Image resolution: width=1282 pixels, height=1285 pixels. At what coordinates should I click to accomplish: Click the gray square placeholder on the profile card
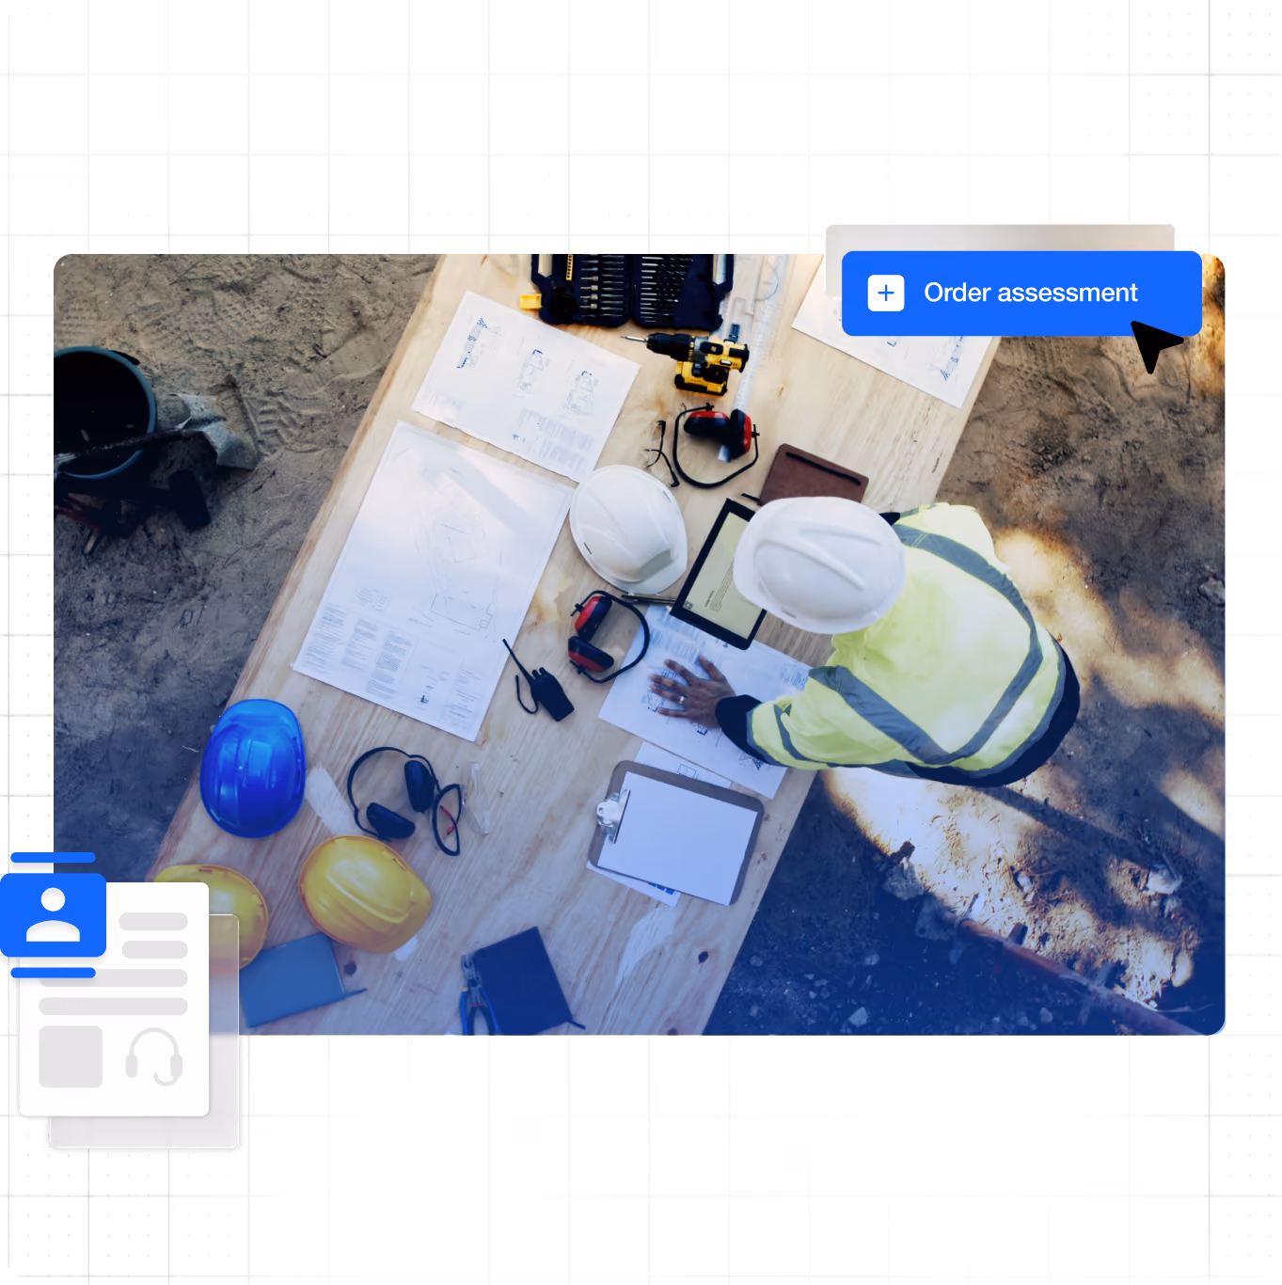click(x=71, y=1056)
